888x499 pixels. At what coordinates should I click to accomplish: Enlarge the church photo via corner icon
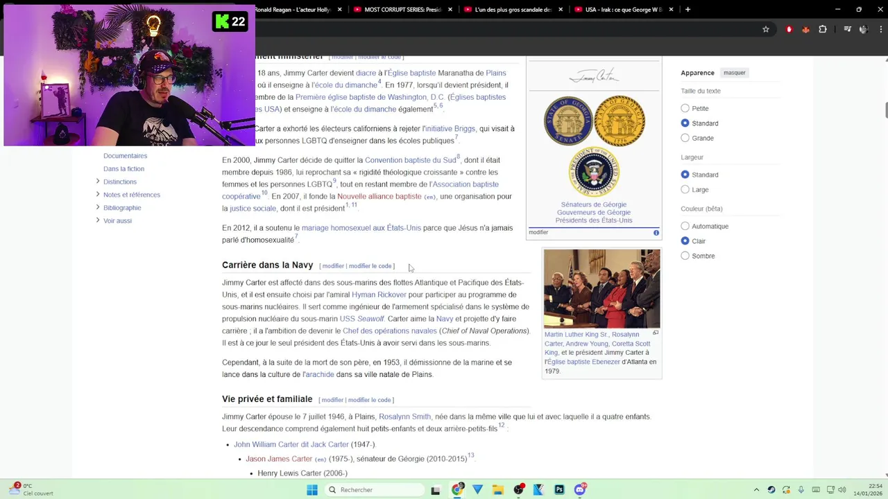pyautogui.click(x=656, y=333)
